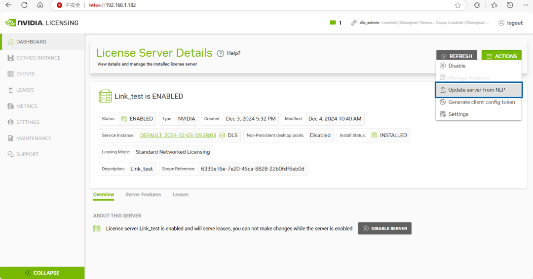Click Link_test server icon in header
Image resolution: width=533 pixels, height=279 pixels.
[x=105, y=96]
